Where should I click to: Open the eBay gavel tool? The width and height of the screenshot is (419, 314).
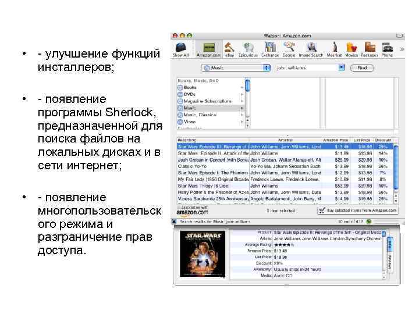pos(229,49)
